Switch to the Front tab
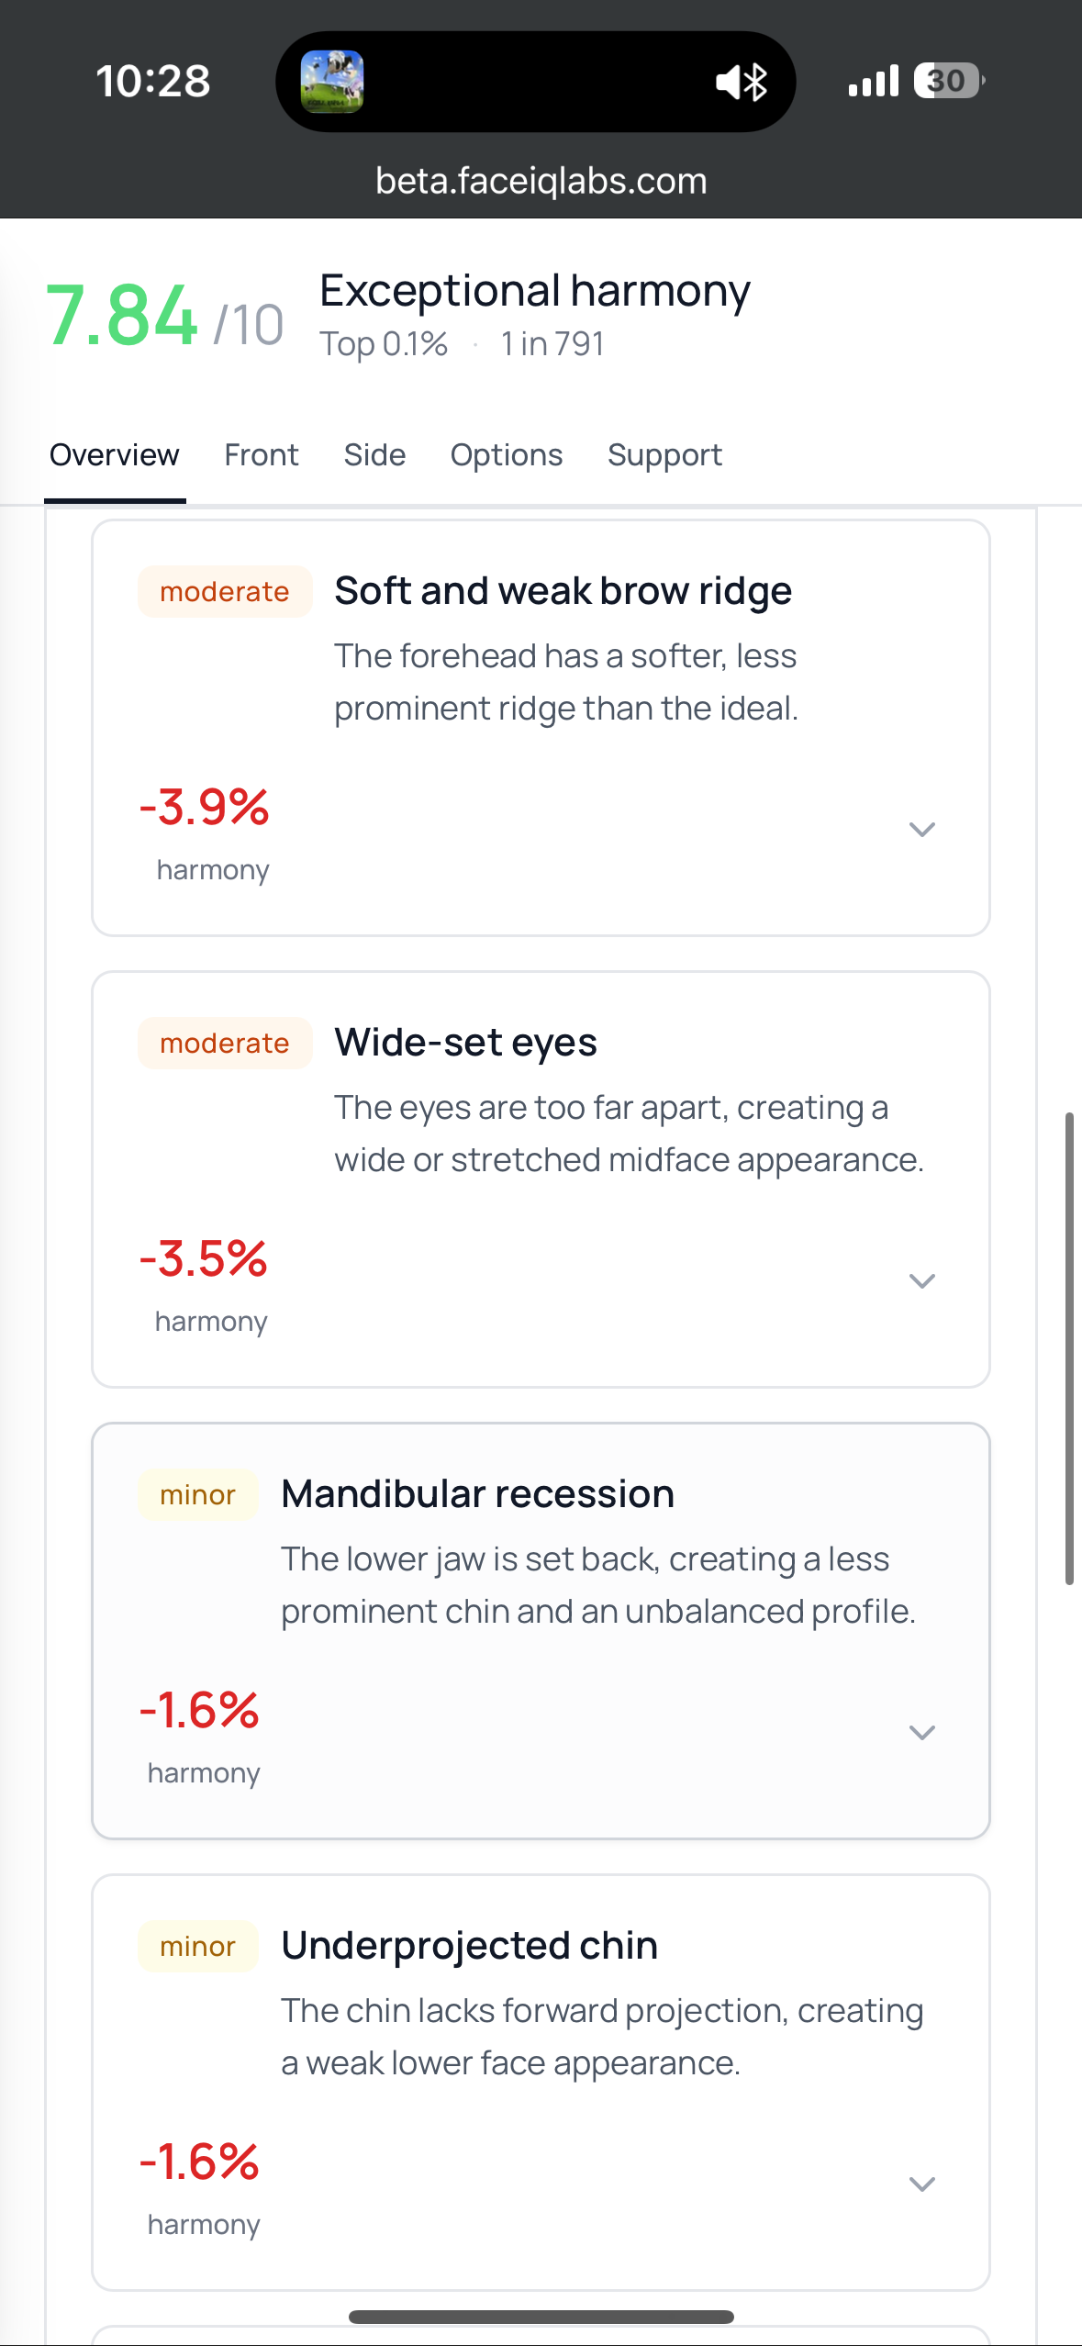Screen dimensions: 1082x2346 point(262,455)
